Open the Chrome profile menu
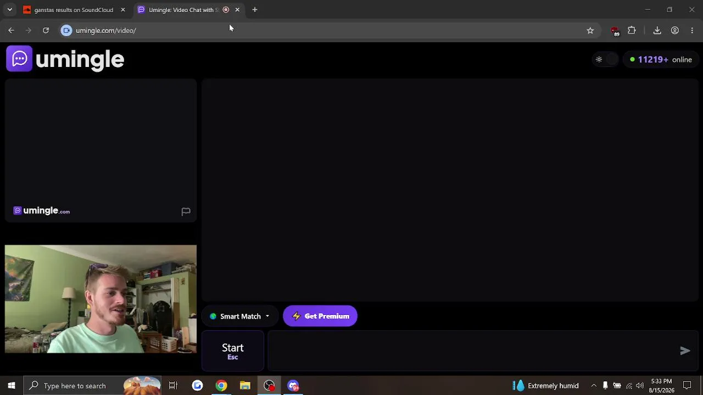 675,31
